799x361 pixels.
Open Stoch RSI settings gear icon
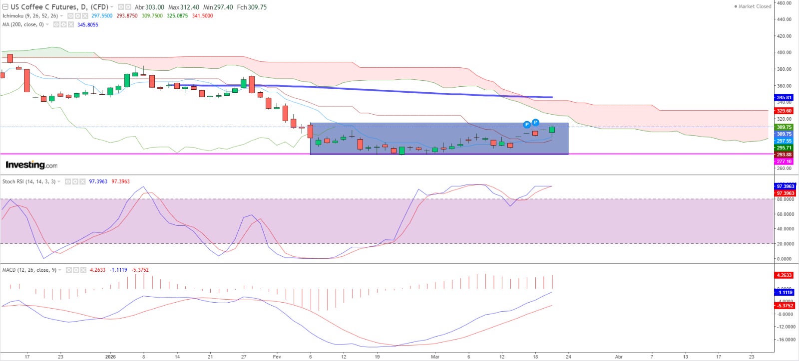coord(75,181)
